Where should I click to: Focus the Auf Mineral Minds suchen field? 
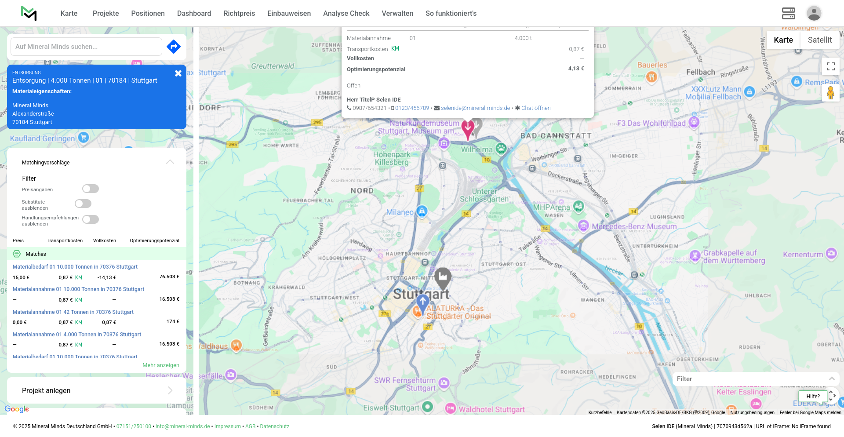click(86, 47)
